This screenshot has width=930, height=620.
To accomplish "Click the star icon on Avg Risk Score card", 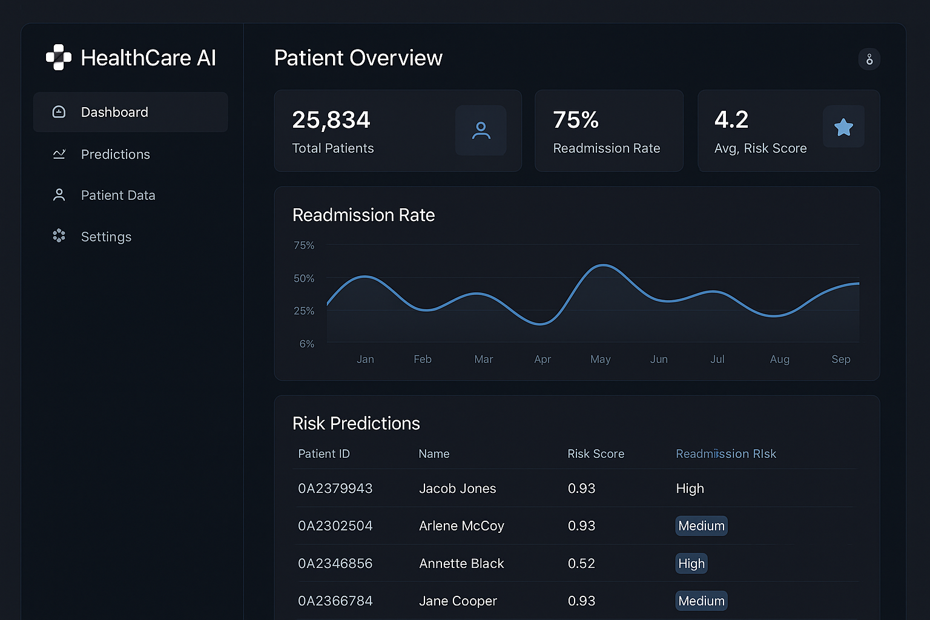I will (843, 127).
